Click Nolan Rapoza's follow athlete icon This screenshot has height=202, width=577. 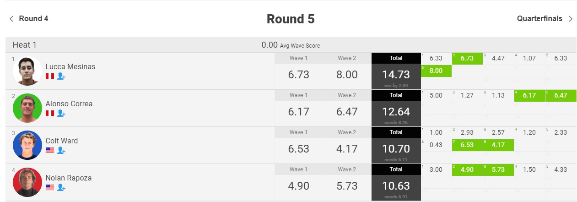[x=61, y=187]
